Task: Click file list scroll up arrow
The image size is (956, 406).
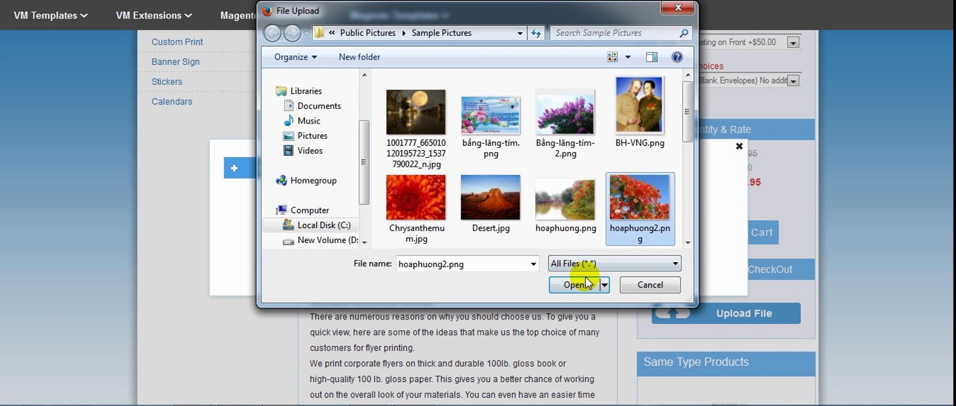Action: tap(688, 75)
